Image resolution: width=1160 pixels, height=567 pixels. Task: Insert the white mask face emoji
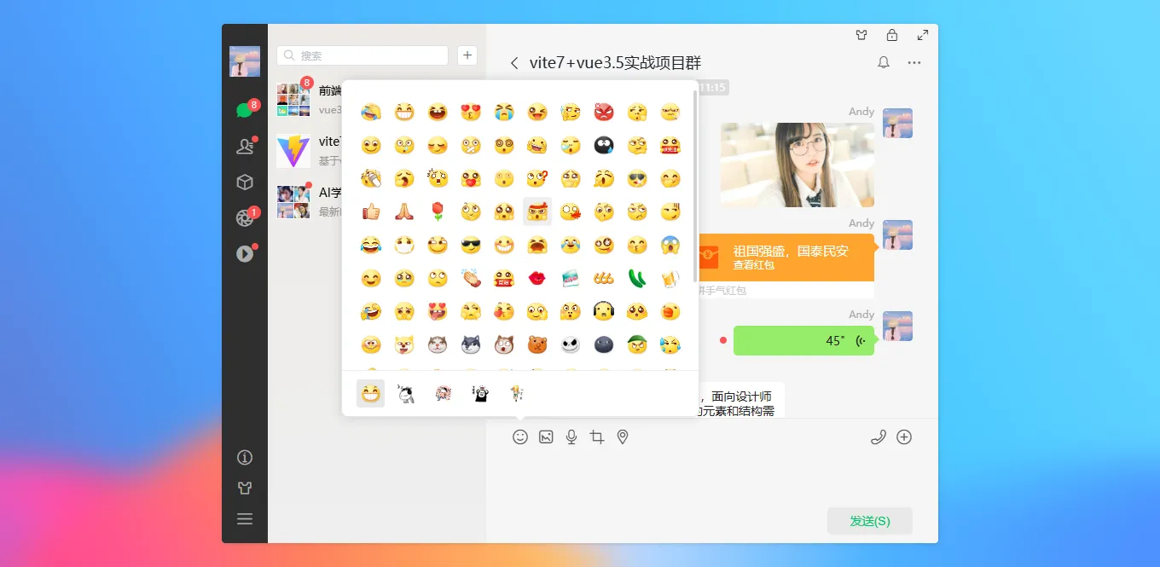[x=403, y=245]
